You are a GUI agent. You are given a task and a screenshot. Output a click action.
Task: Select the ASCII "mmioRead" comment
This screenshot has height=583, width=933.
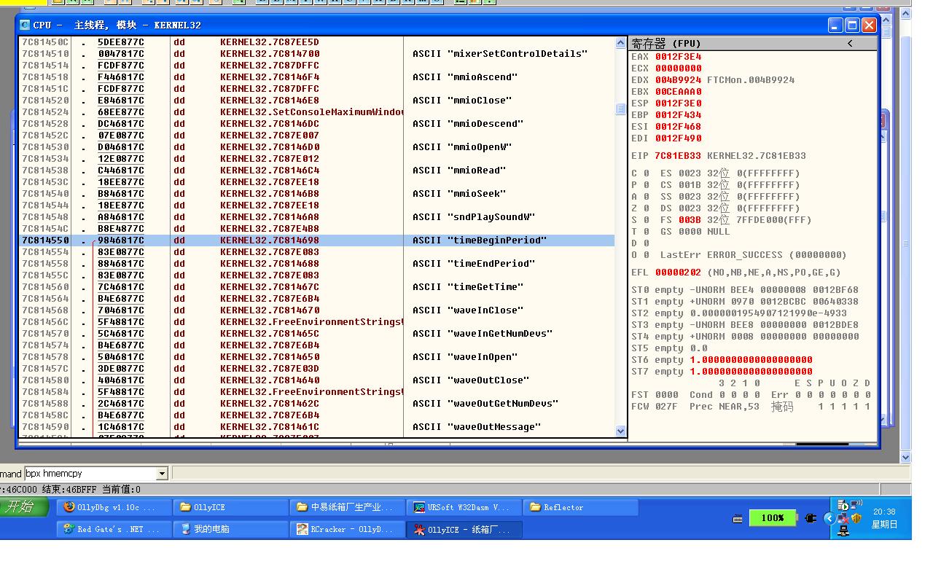click(458, 171)
